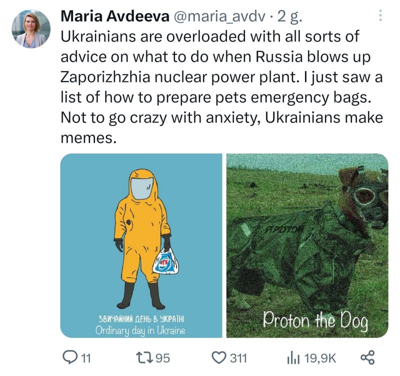The height and width of the screenshot is (376, 400).
Task: Click the 95 retweets count
Action: [162, 358]
